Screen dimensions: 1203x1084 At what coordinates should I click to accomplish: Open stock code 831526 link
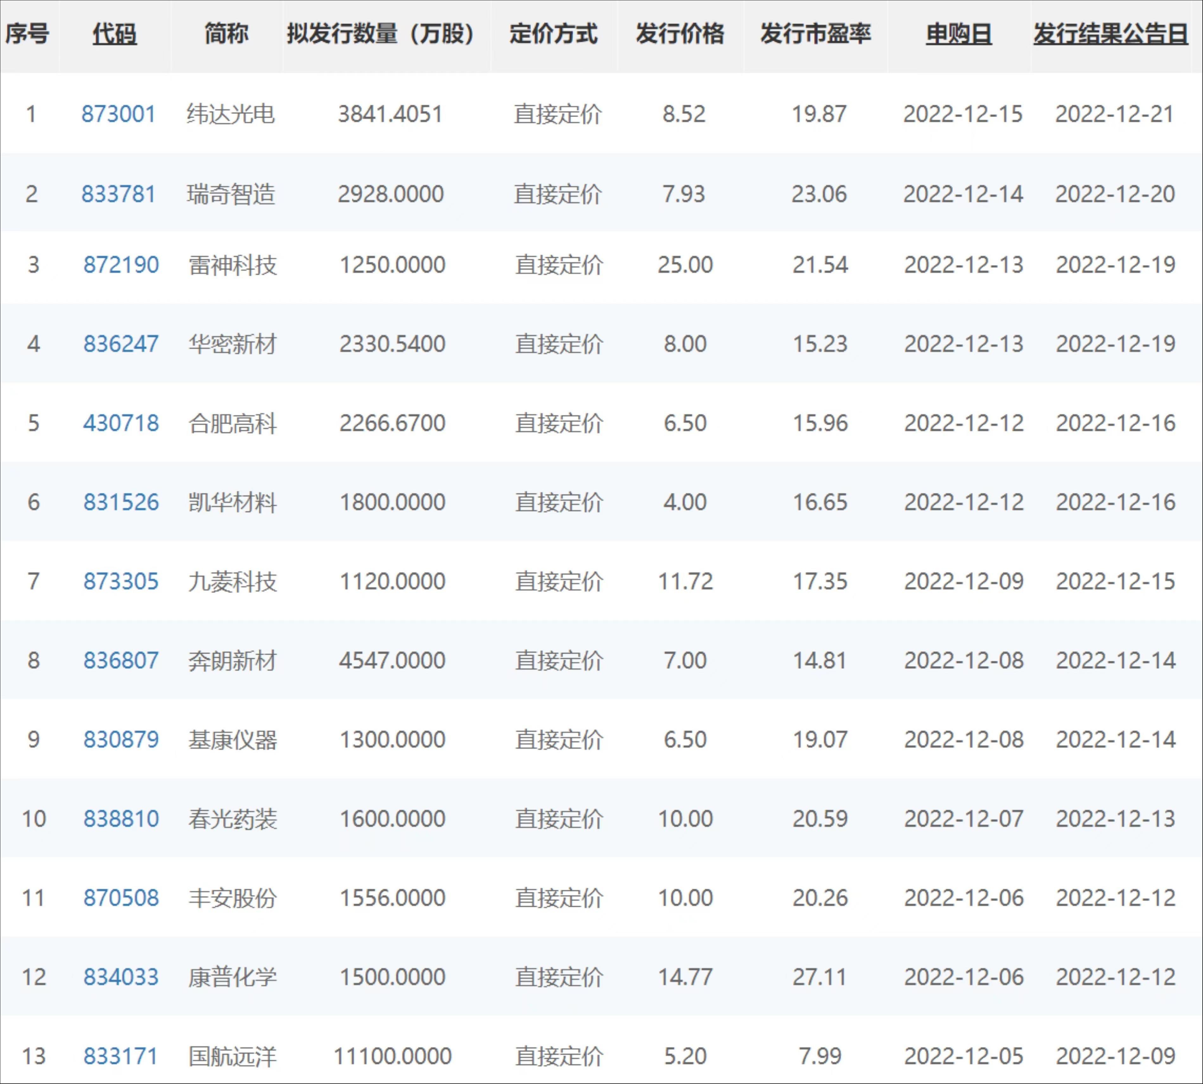click(x=121, y=502)
